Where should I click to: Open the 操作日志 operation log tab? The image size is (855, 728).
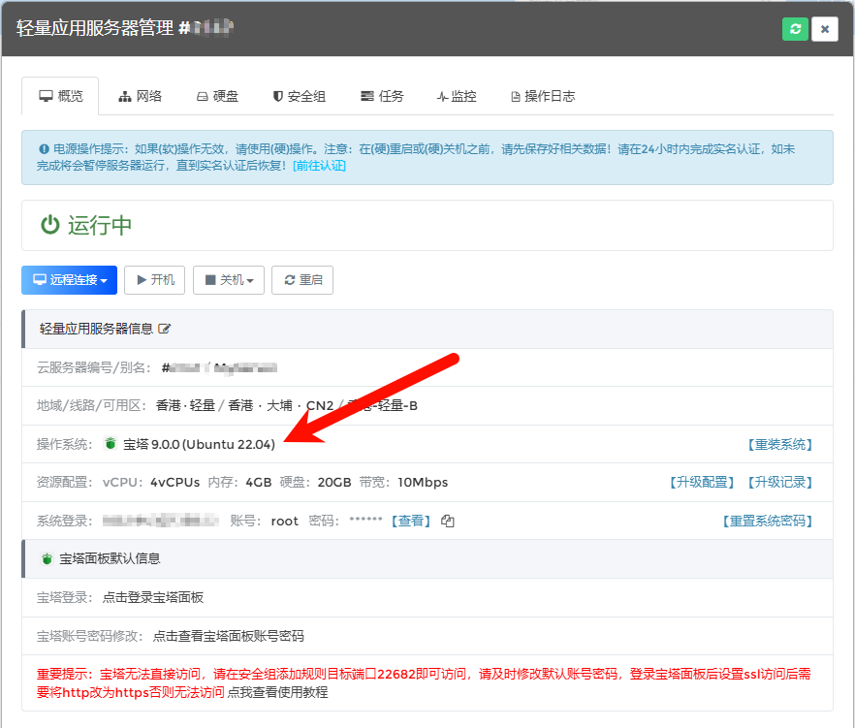[x=543, y=97]
